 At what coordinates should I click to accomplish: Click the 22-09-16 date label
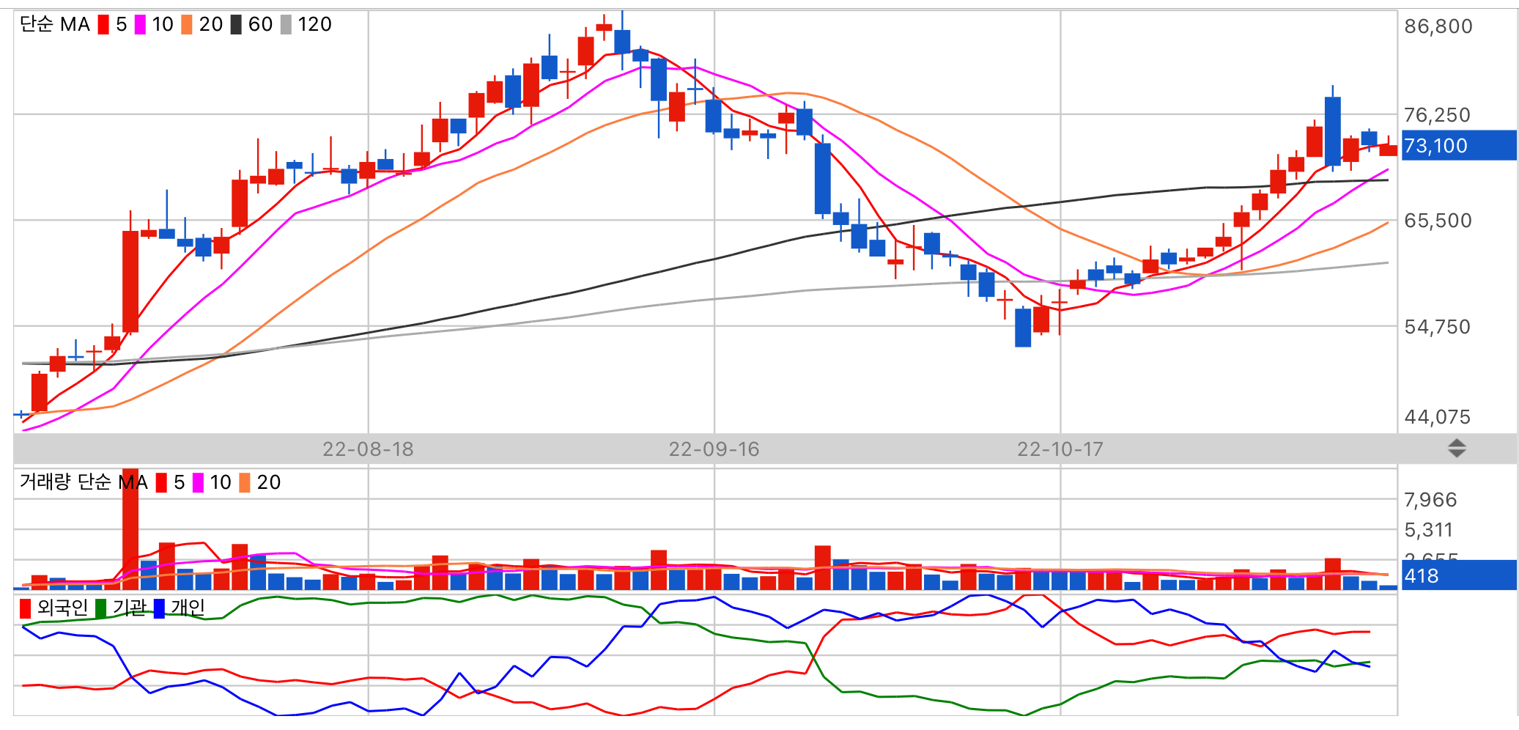tap(714, 449)
